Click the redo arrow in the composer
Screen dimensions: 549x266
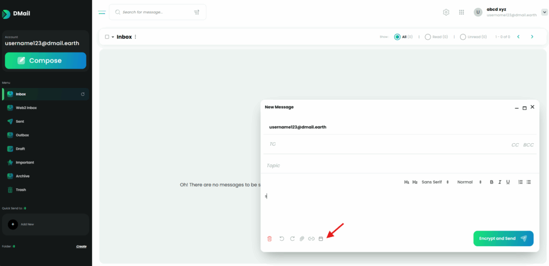click(292, 239)
